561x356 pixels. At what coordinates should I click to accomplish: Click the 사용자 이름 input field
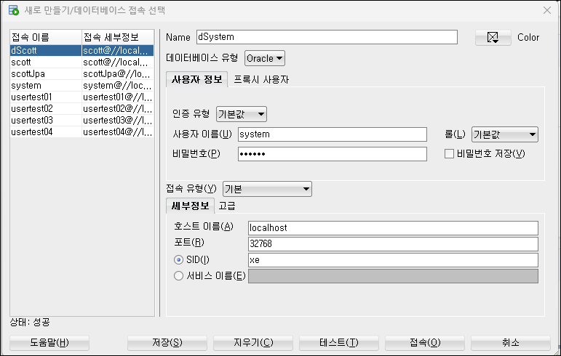tap(333, 134)
